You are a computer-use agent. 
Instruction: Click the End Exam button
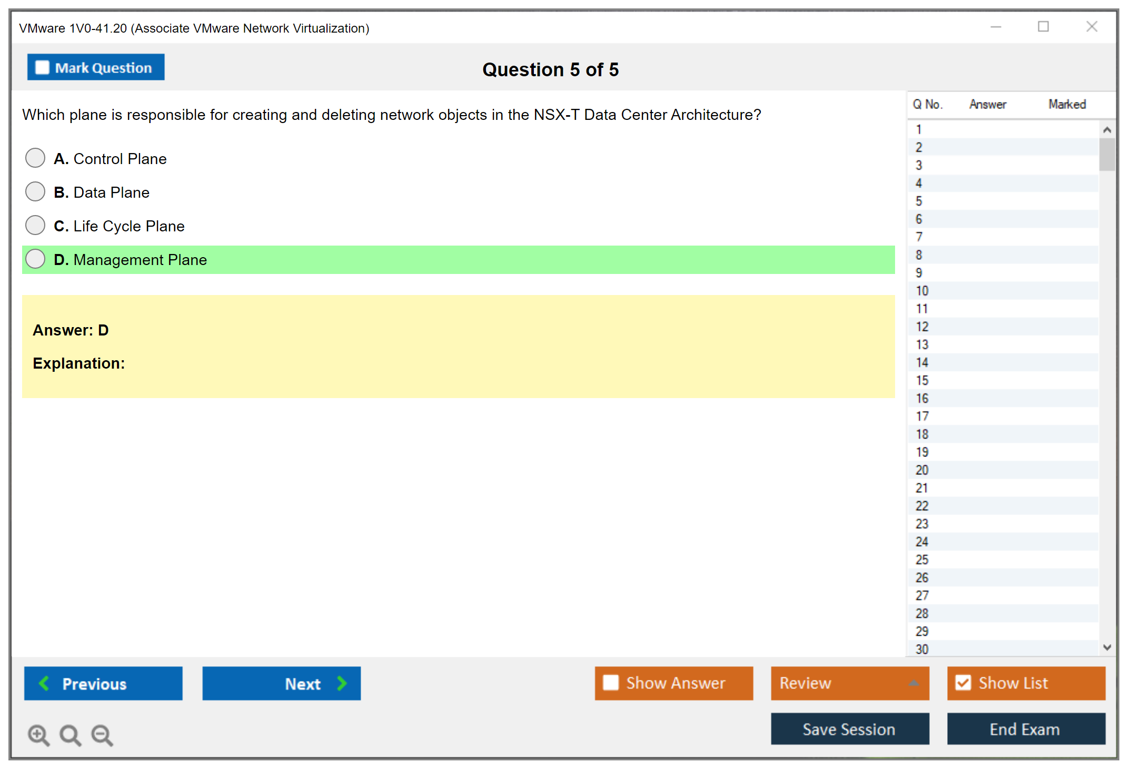pos(1025,729)
